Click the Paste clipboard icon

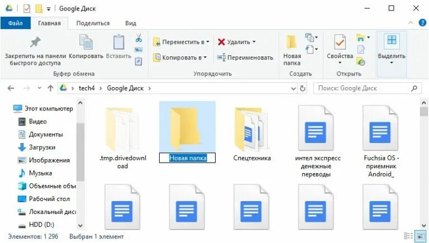[119, 42]
